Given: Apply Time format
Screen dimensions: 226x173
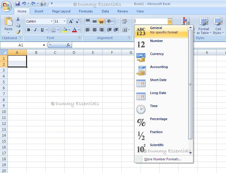Looking at the screenshot, I should (161, 109).
